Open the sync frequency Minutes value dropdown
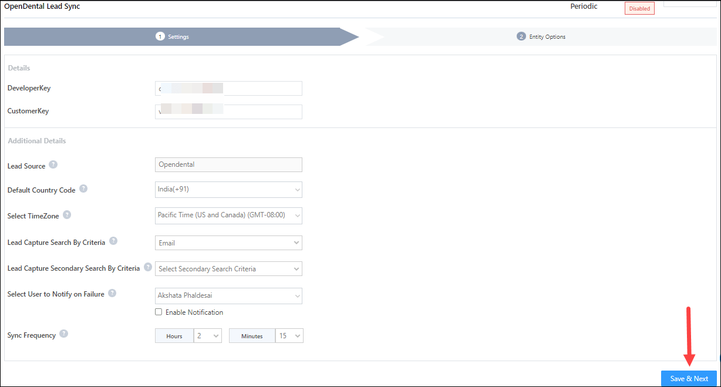Image resolution: width=721 pixels, height=387 pixels. click(290, 336)
